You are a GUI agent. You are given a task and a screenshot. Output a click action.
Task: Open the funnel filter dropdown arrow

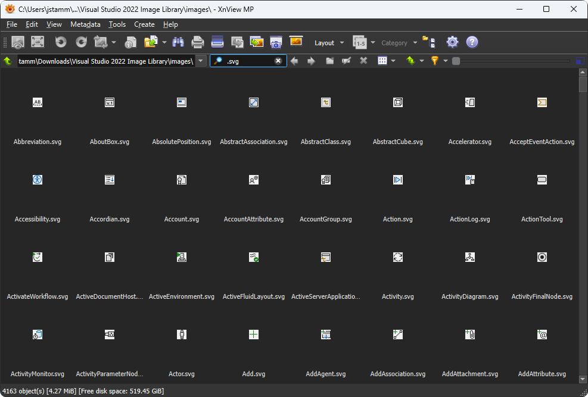click(445, 61)
